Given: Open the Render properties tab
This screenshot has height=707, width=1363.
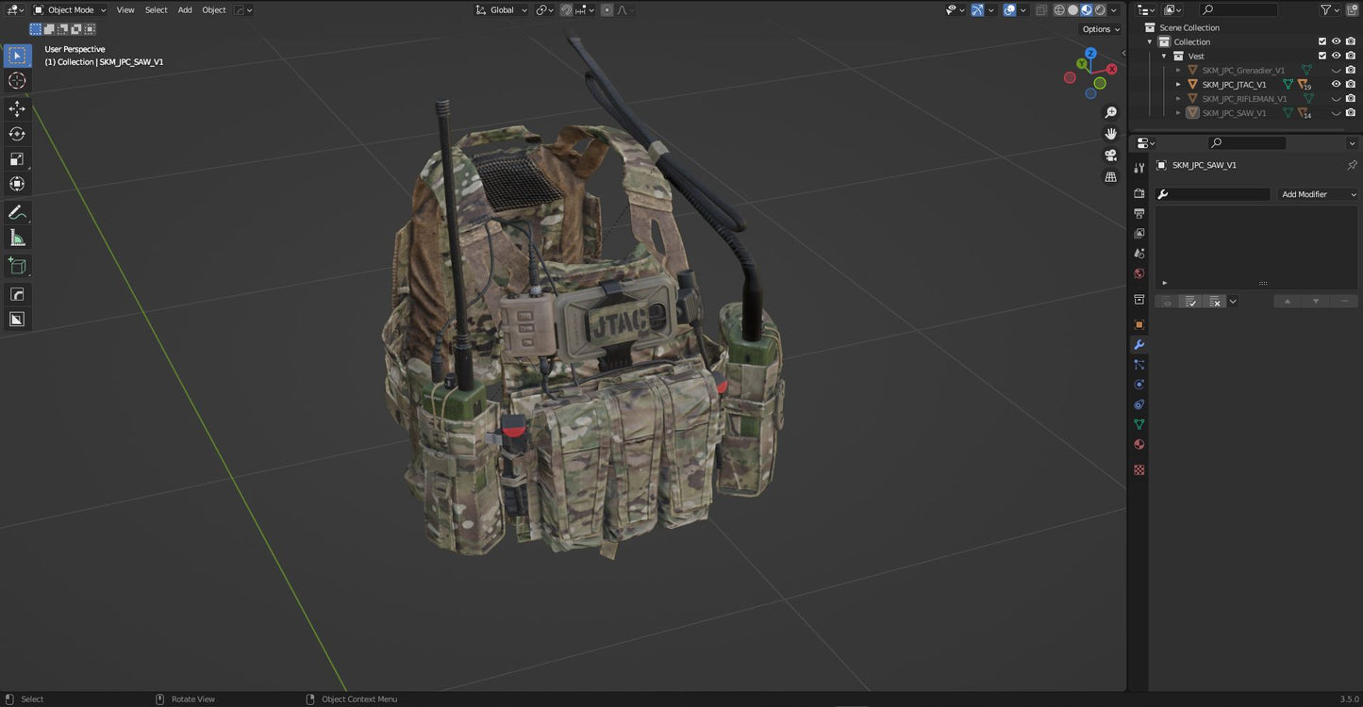Looking at the screenshot, I should [x=1139, y=191].
